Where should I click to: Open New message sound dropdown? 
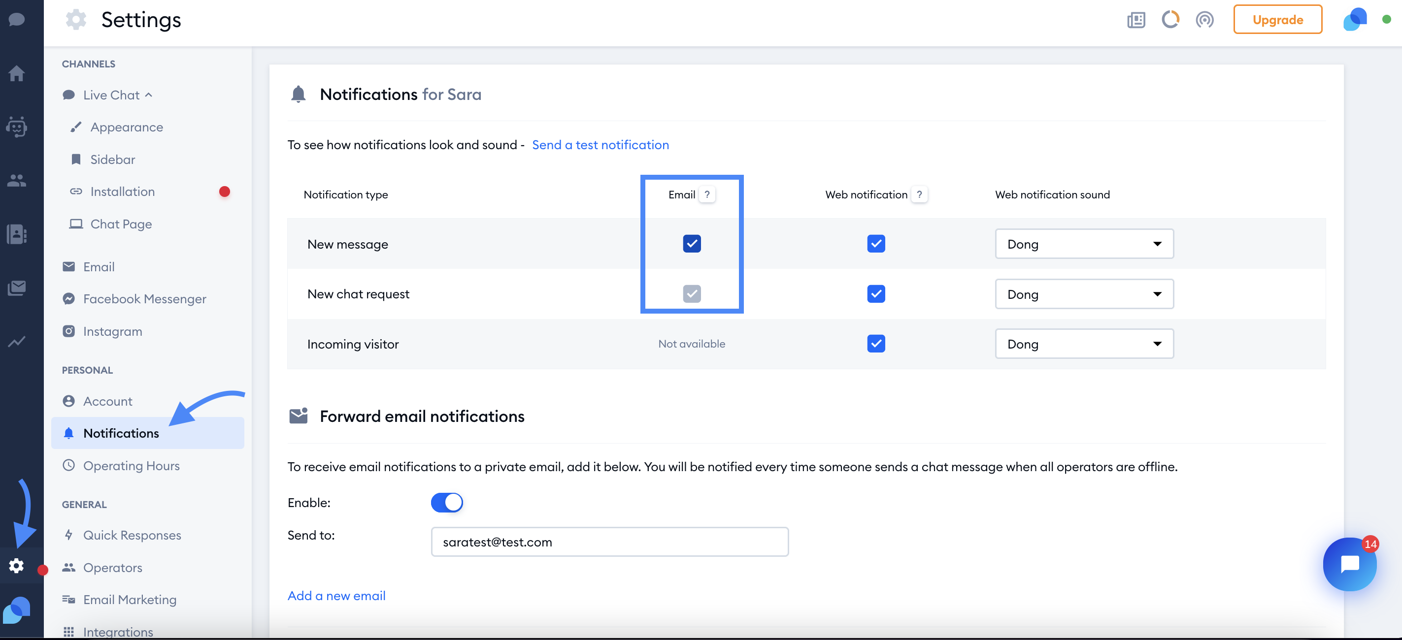point(1084,244)
